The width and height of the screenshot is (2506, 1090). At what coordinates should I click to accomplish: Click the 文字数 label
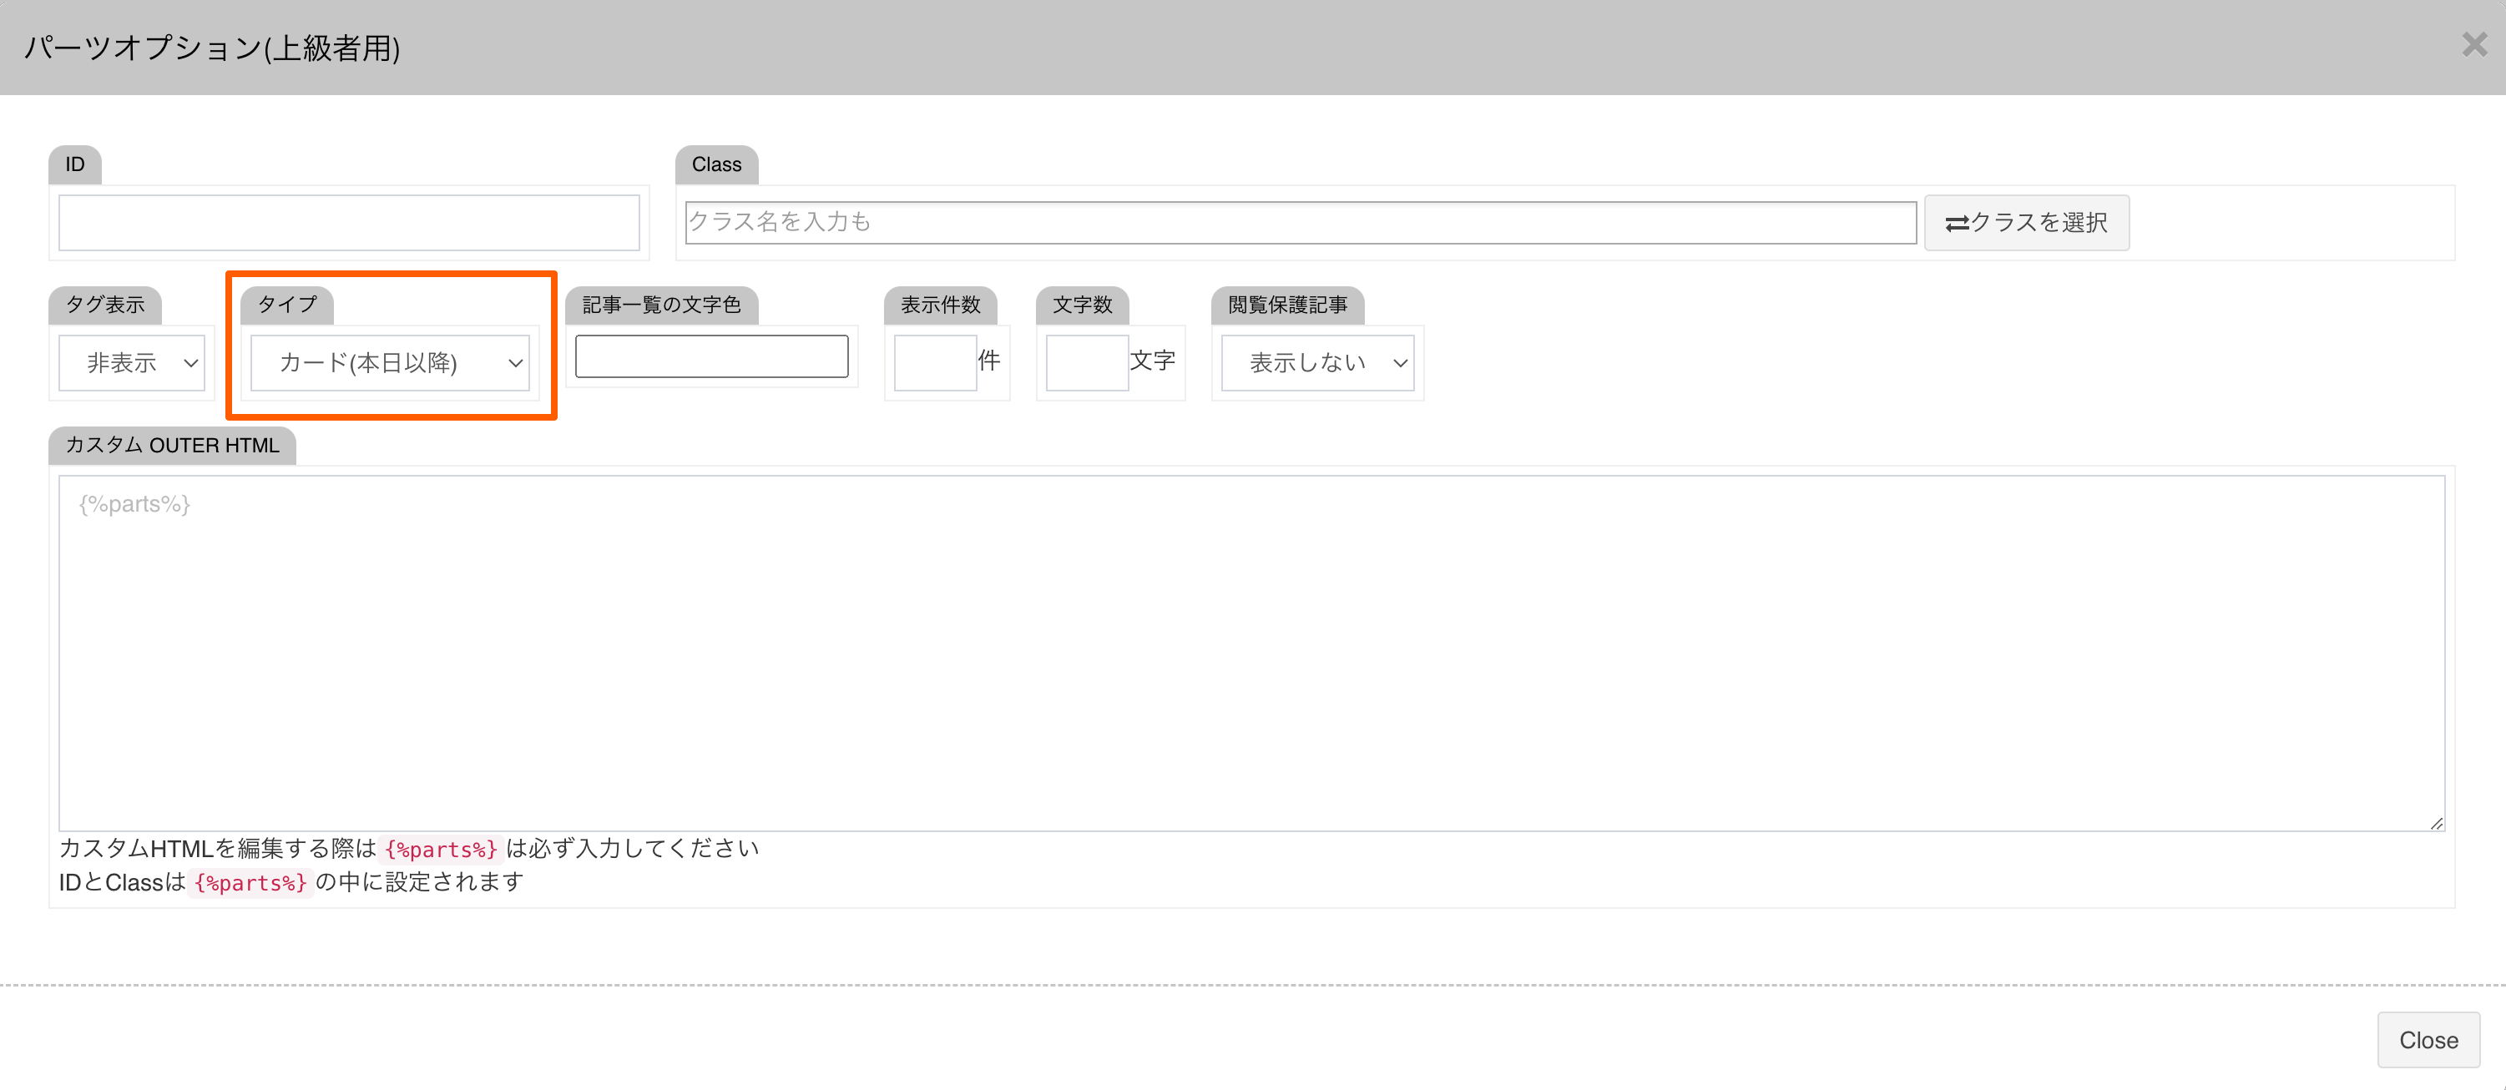coord(1083,305)
